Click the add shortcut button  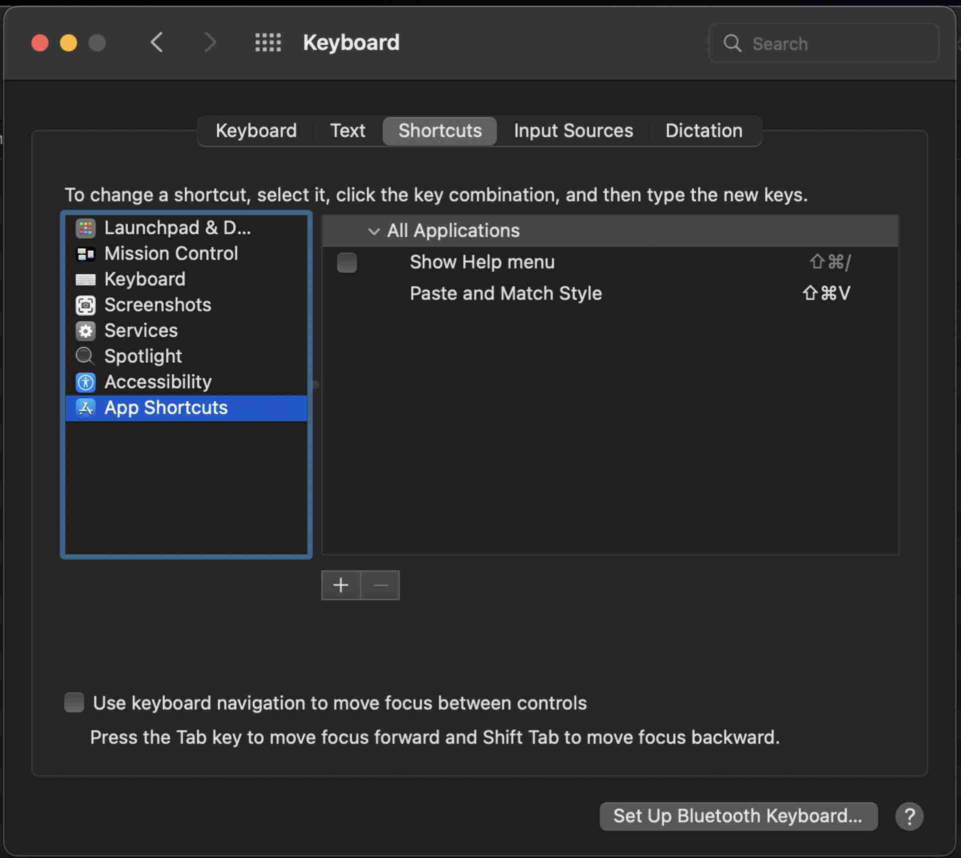340,585
